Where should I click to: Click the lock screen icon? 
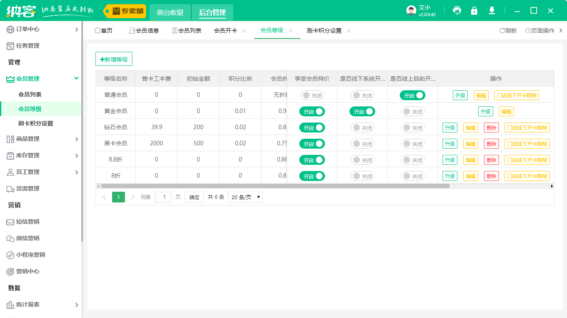coord(474,11)
